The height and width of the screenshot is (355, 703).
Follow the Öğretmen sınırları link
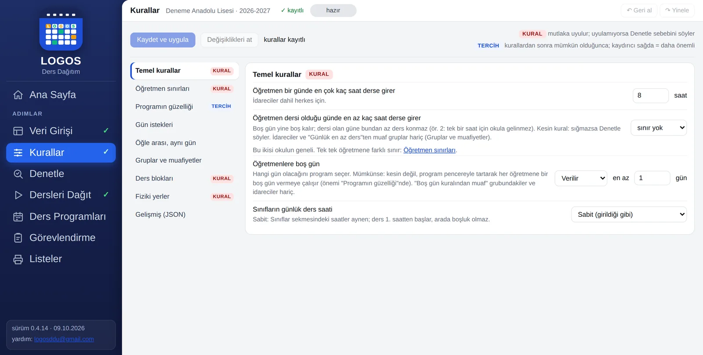tap(429, 150)
